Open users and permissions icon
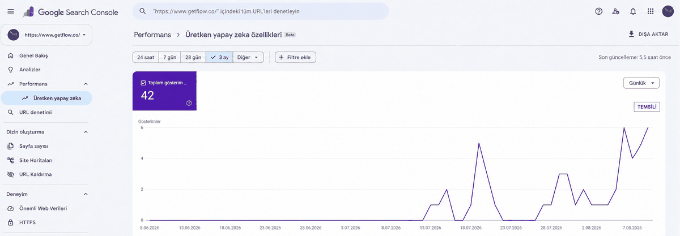This screenshot has width=680, height=236. (x=616, y=11)
